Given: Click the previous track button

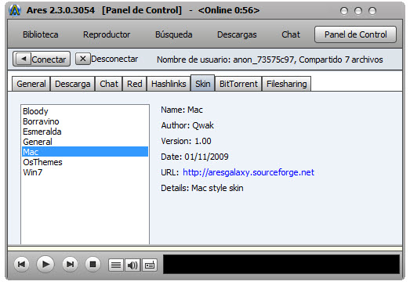Looking at the screenshot, I should point(21,264).
